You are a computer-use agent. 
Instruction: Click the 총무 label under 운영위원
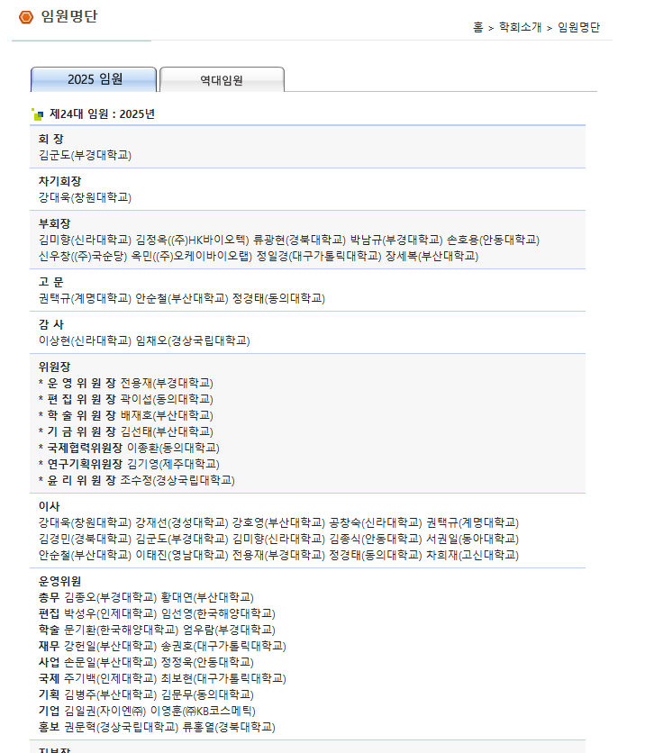(50, 597)
